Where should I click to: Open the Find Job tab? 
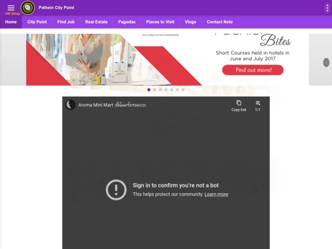(66, 22)
